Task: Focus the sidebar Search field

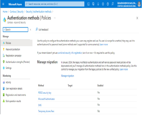Action: 15,30
